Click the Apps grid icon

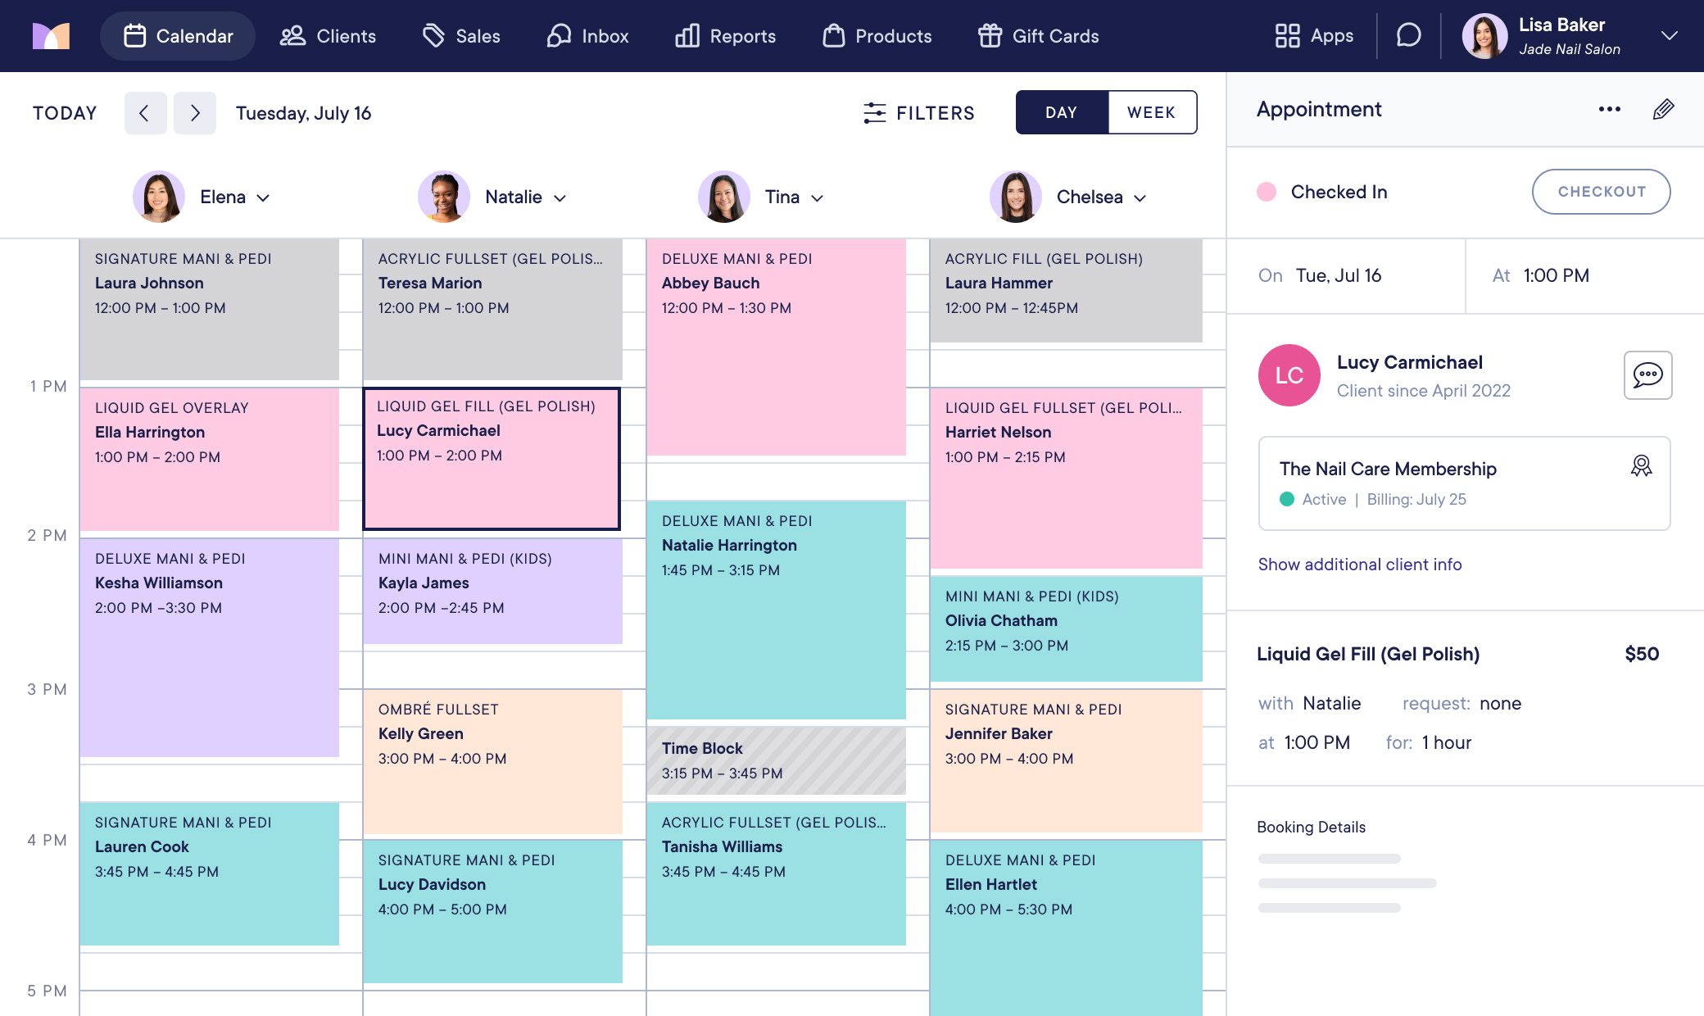1287,36
